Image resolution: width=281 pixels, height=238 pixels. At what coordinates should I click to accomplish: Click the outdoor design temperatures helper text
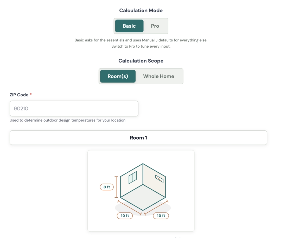click(x=68, y=120)
